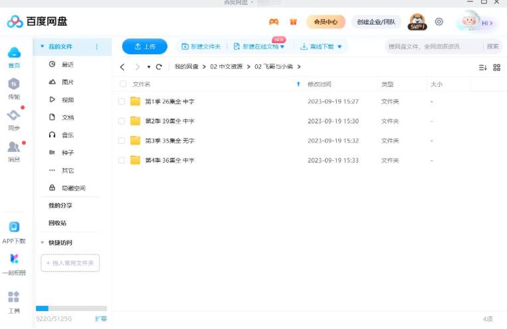Navigate forward with the right arrow
507x329 pixels.
point(138,67)
